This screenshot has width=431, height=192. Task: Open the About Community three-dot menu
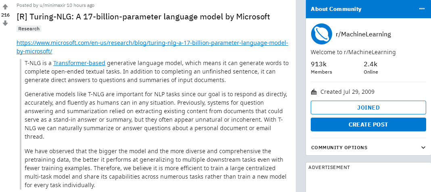[x=422, y=9]
